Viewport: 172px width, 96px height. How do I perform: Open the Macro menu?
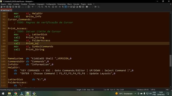click(70, 4)
